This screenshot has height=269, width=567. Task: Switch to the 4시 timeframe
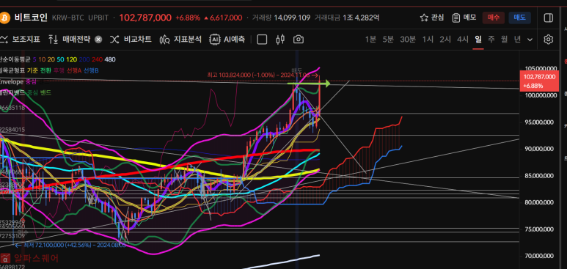tap(463, 40)
